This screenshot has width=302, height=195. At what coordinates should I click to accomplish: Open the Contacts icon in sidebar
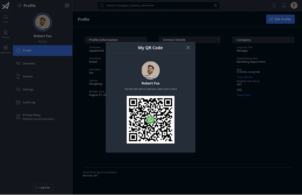point(6,34)
